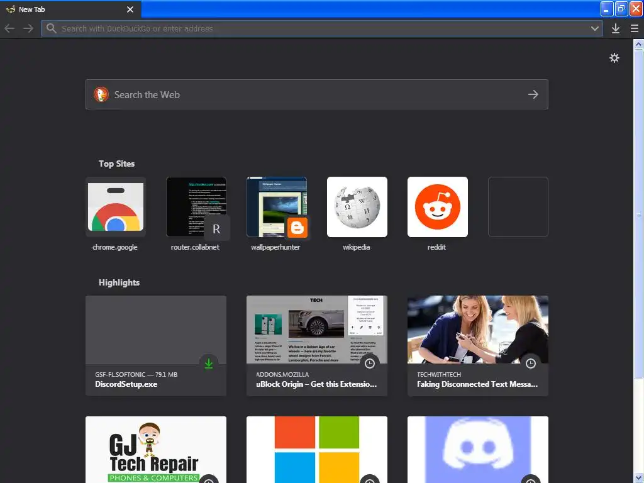
Task: Open the GJ Tech Repair highlight card
Action: 156,450
